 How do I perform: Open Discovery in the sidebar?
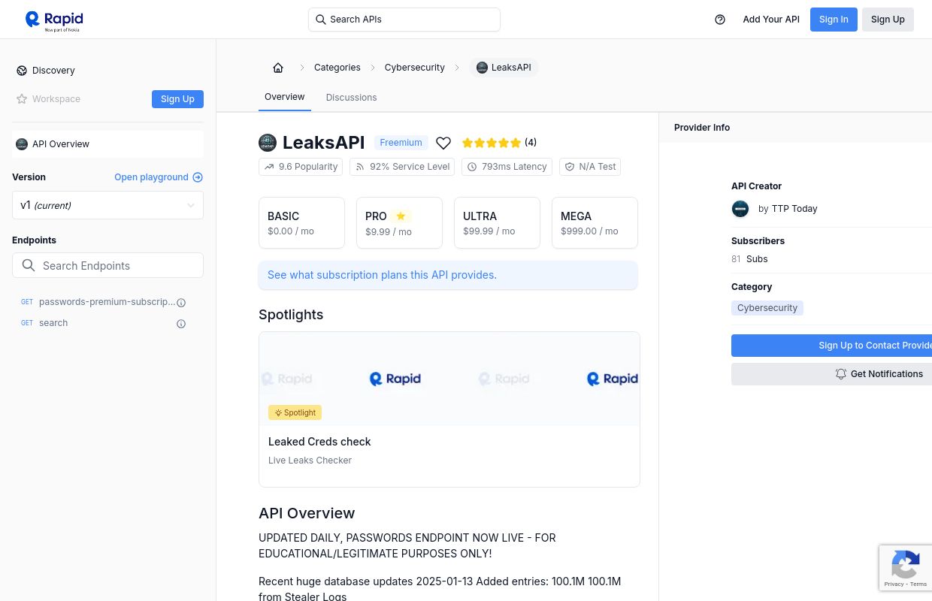point(53,71)
